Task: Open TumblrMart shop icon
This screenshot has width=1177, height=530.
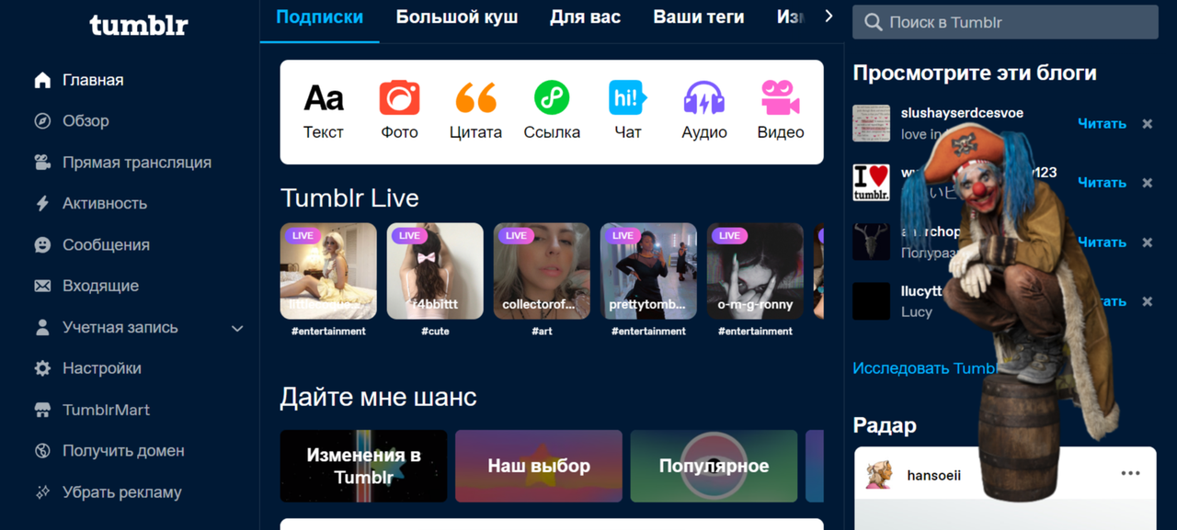Action: click(x=42, y=410)
